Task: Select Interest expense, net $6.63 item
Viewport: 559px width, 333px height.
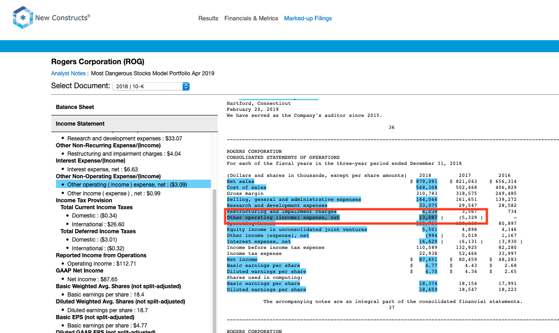Action: click(x=103, y=170)
